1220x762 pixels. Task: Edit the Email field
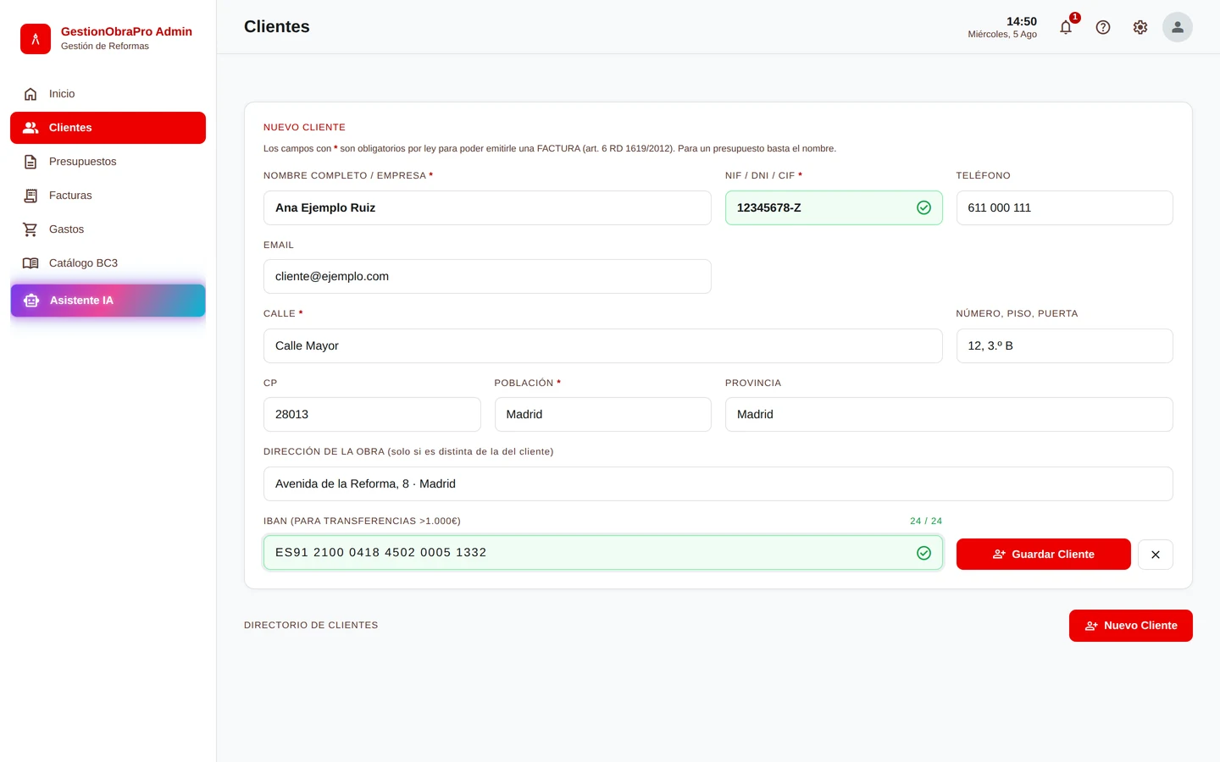point(487,276)
